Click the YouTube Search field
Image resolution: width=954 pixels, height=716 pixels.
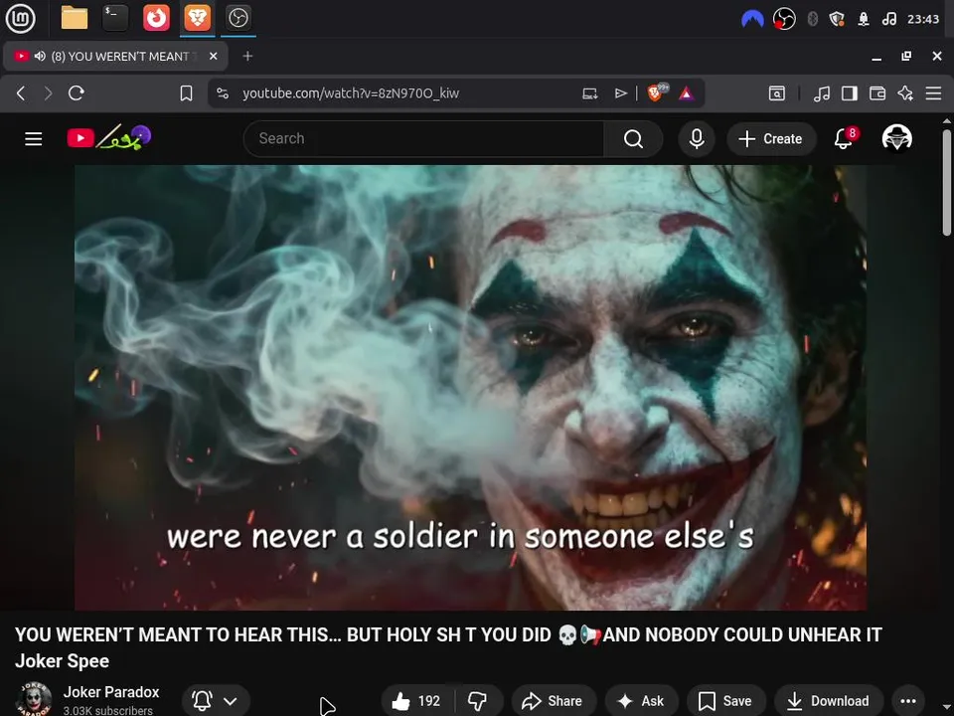(x=423, y=139)
